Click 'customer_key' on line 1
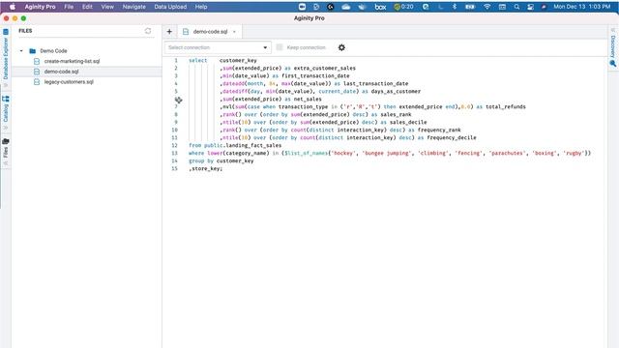 (x=238, y=60)
